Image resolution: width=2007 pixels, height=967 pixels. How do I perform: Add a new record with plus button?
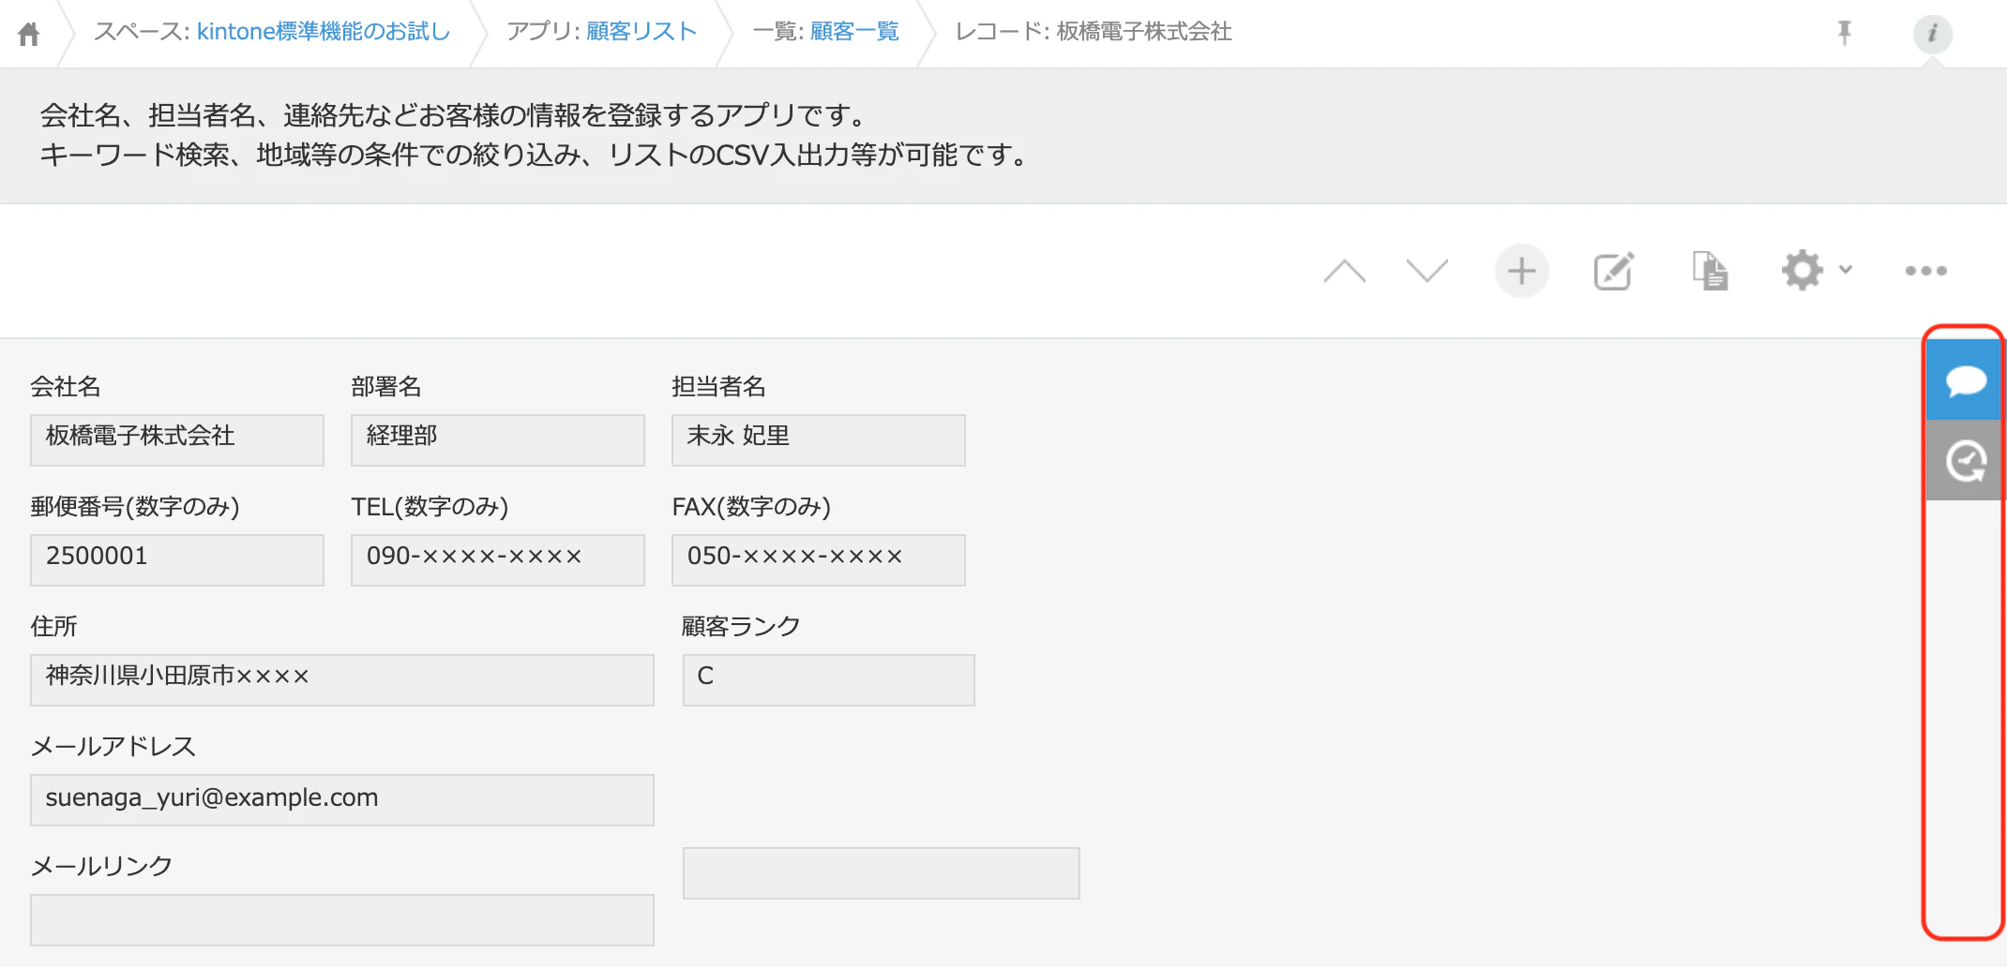pos(1521,271)
